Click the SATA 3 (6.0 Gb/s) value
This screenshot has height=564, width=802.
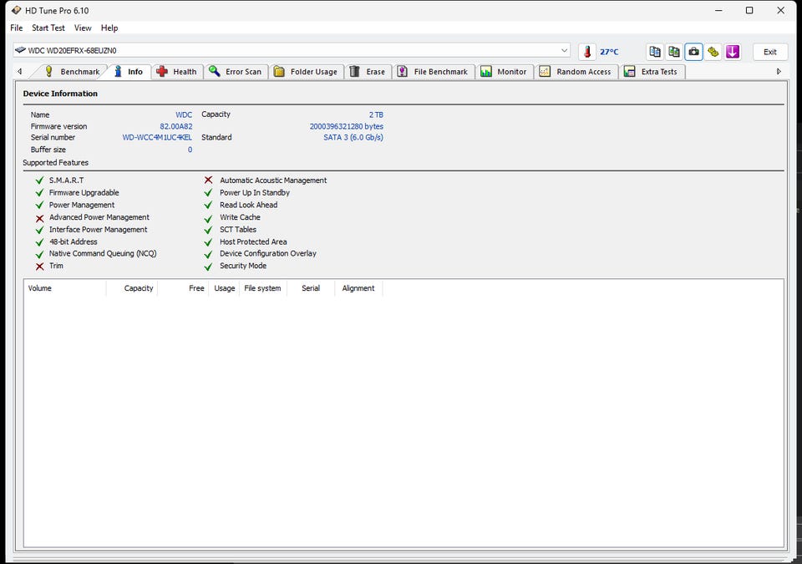pos(353,137)
